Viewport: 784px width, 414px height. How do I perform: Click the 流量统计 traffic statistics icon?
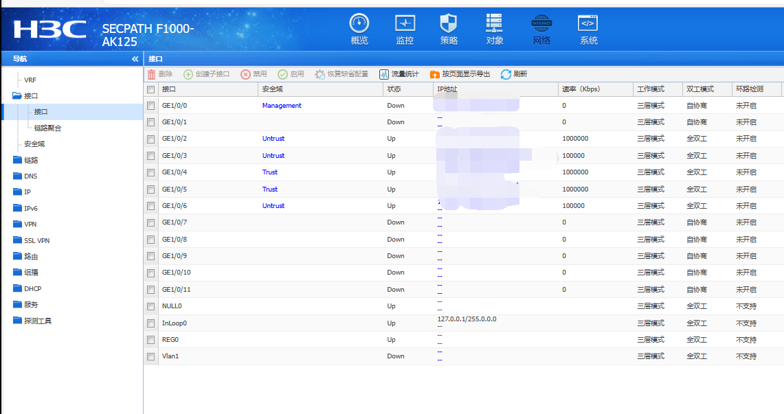384,74
